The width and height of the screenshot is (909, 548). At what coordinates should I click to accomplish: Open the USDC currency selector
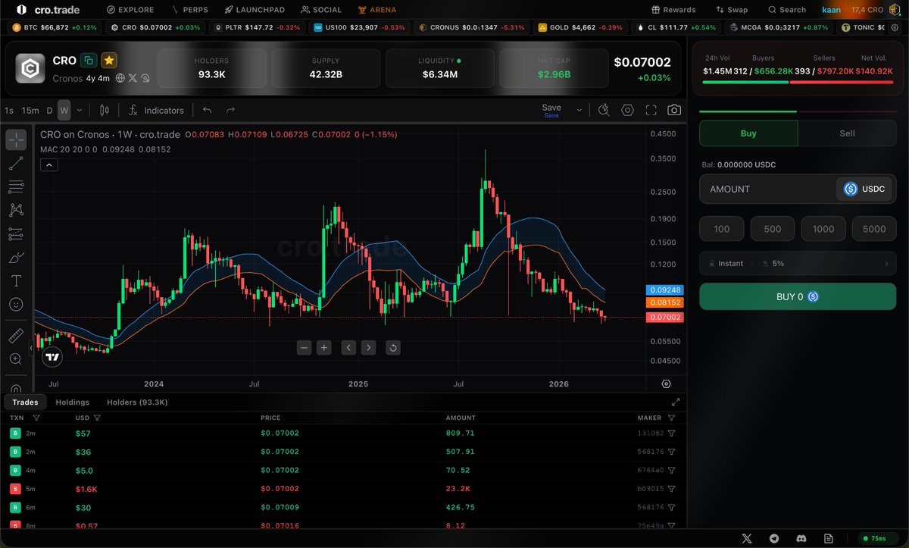[x=864, y=189]
